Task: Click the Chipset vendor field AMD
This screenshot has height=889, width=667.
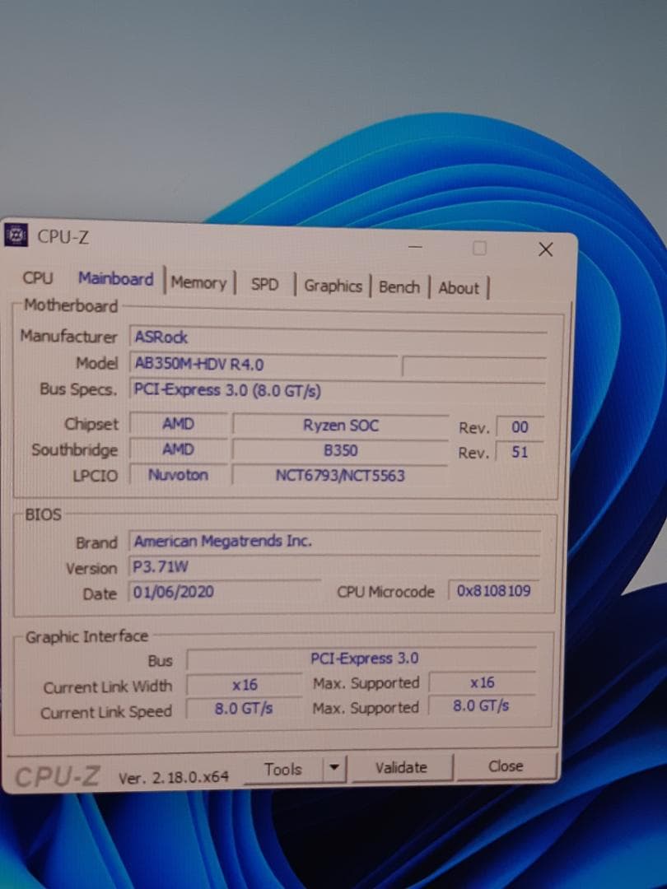Action: (179, 424)
